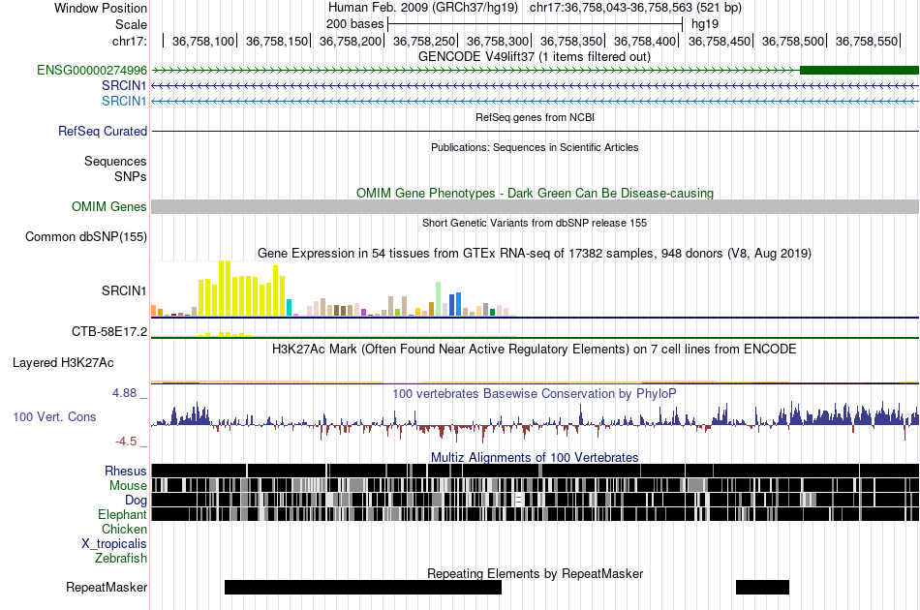The width and height of the screenshot is (920, 610).
Task: Click the chr17:36,758,043-36,758,563 position text
Action: (635, 8)
